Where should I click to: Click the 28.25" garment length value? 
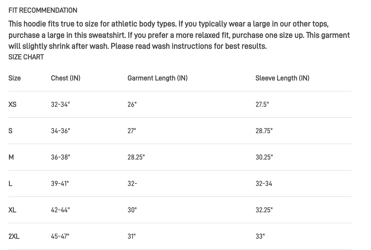pos(136,157)
